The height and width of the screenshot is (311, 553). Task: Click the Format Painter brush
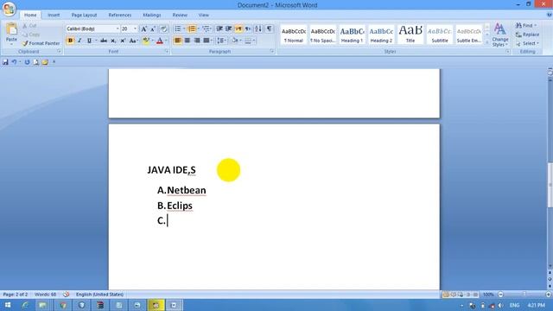tap(25, 43)
